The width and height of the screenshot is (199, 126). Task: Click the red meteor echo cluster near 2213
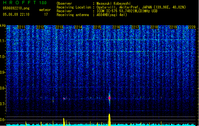click(64, 99)
